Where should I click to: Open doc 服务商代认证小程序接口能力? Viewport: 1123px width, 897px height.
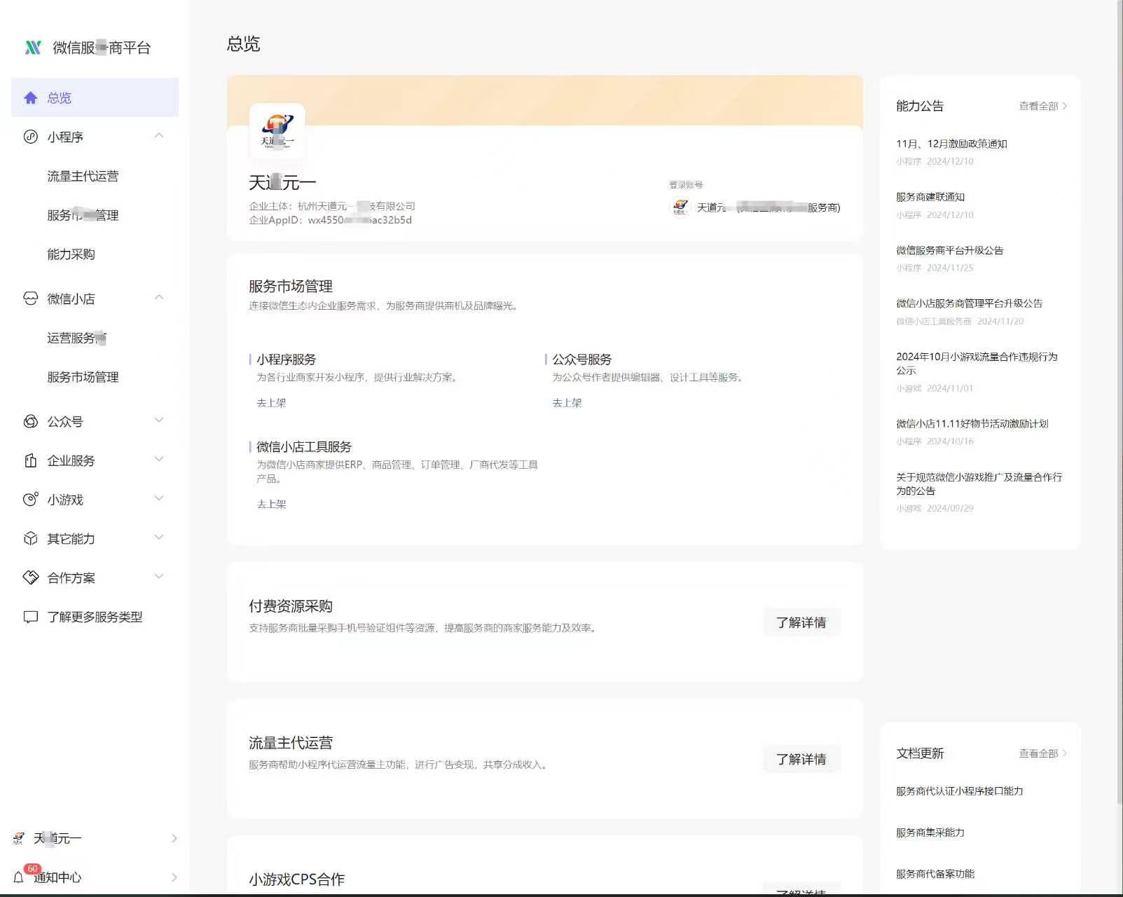(x=959, y=791)
